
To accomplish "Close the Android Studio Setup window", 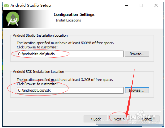I will 156,5.
